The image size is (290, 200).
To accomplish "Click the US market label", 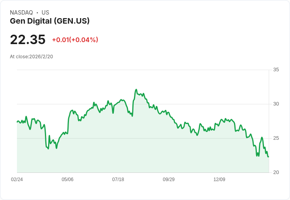I will [x=45, y=13].
